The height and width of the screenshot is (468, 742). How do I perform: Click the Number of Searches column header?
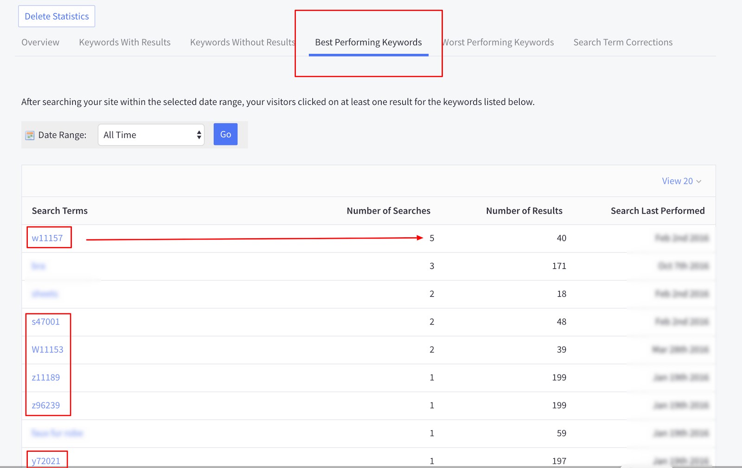pos(388,211)
